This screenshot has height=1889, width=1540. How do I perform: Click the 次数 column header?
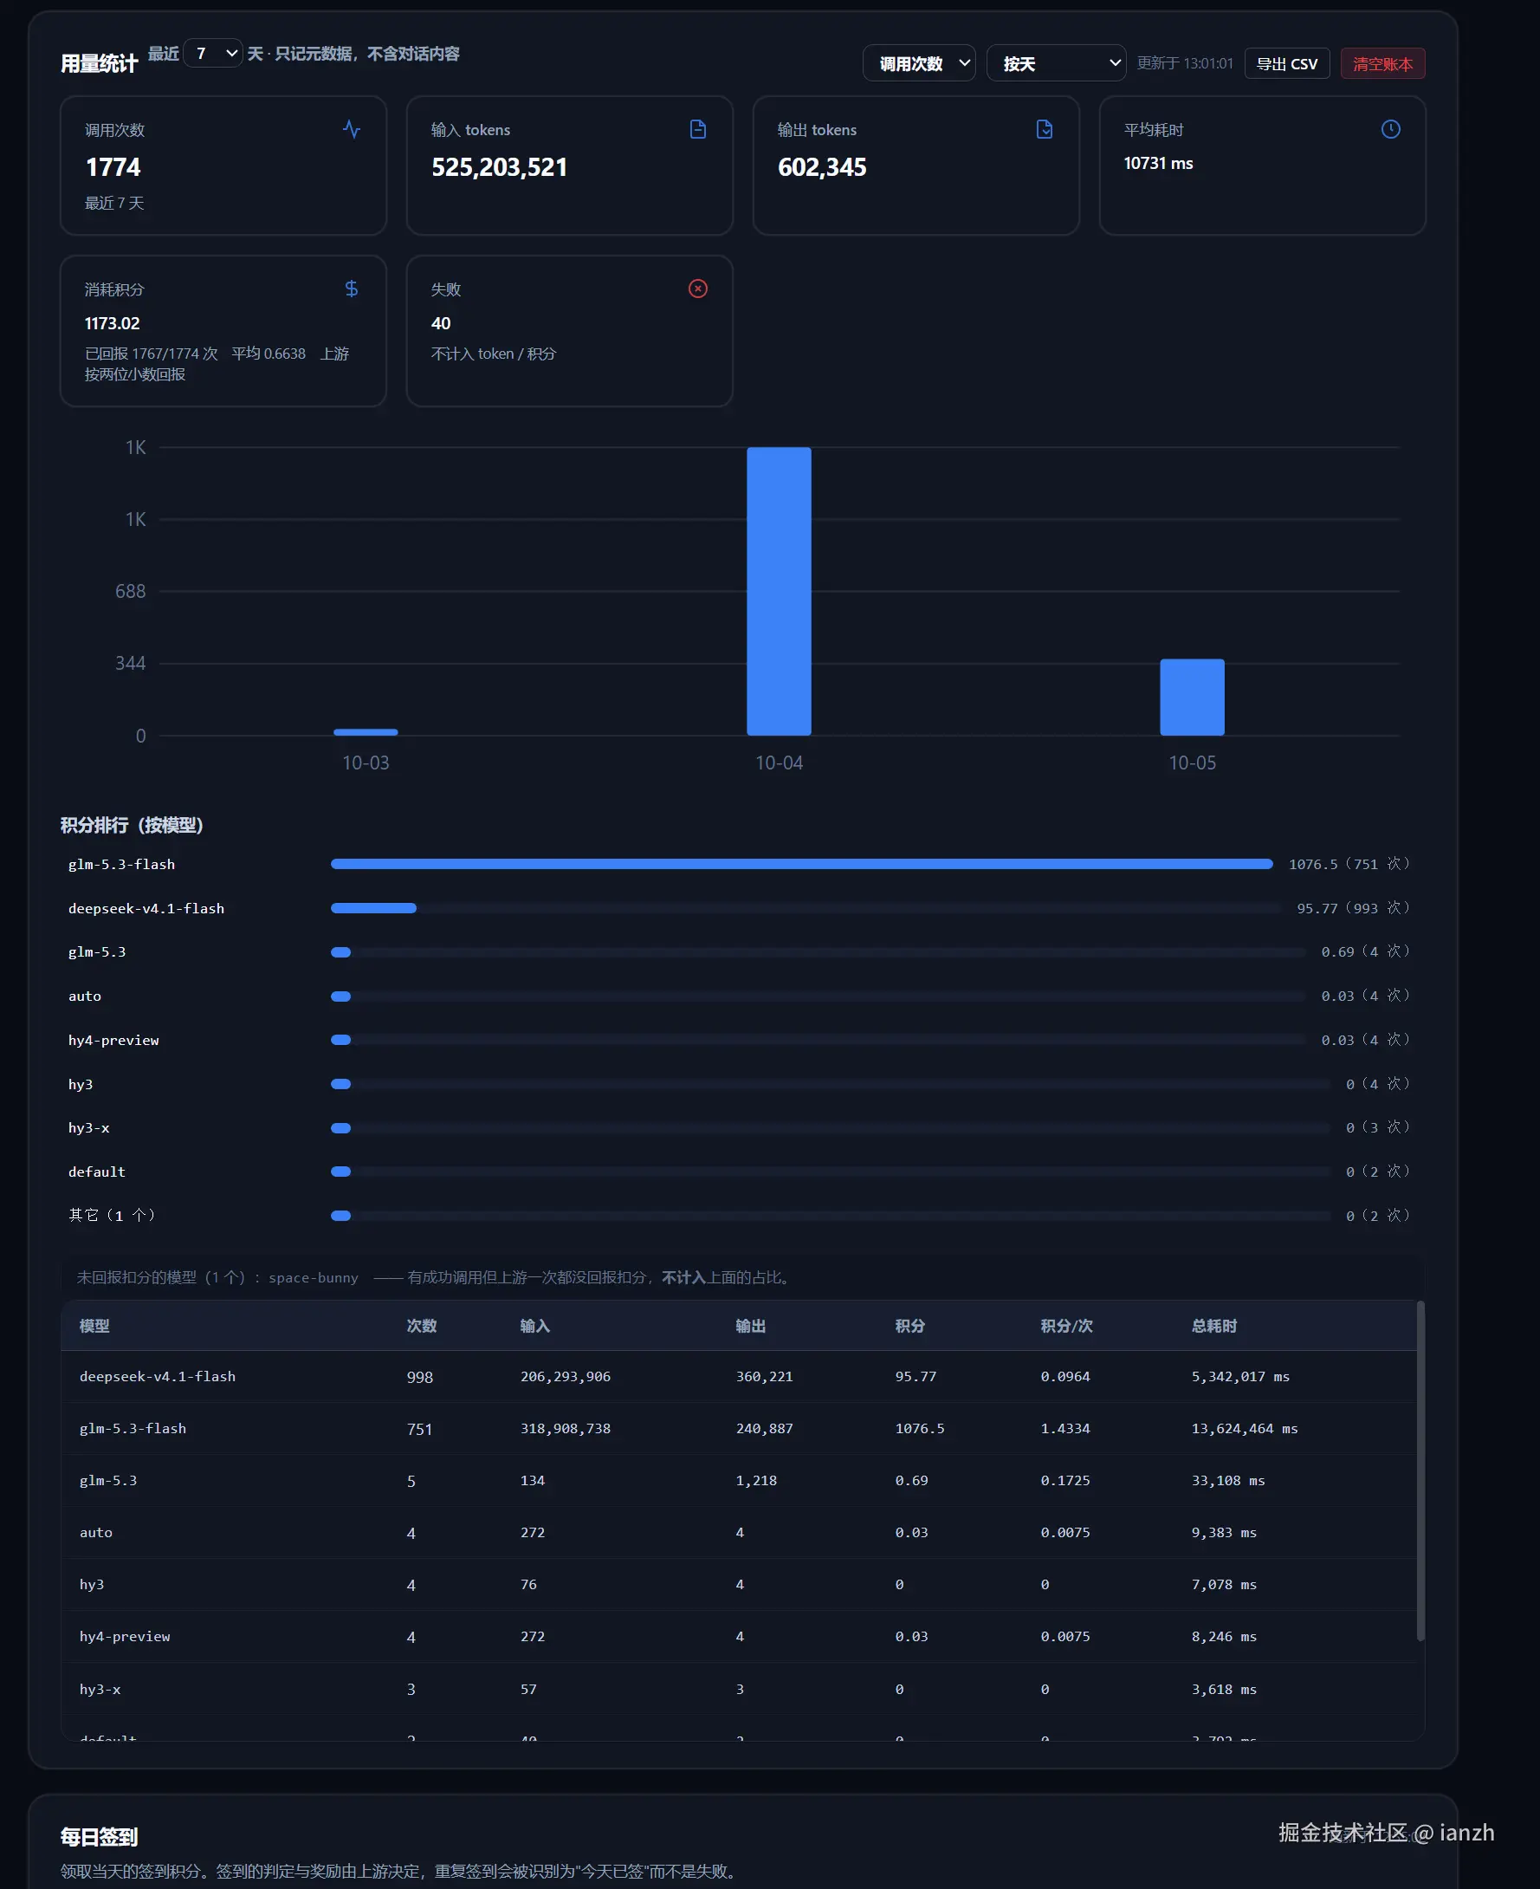tap(421, 1326)
